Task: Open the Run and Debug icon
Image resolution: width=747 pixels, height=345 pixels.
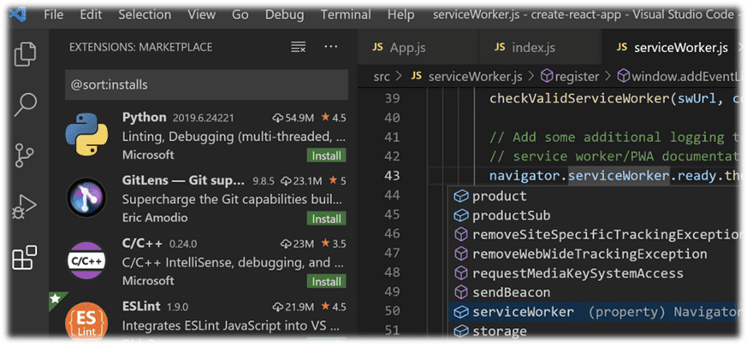Action: tap(26, 207)
